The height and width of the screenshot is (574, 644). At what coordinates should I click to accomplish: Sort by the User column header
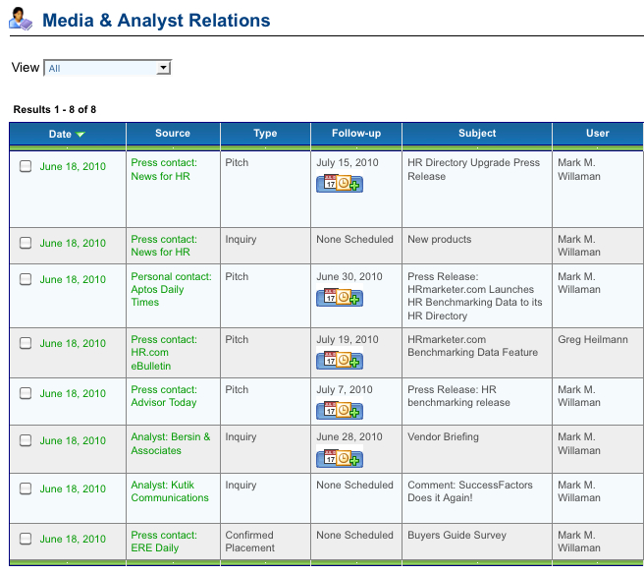pyautogui.click(x=598, y=134)
